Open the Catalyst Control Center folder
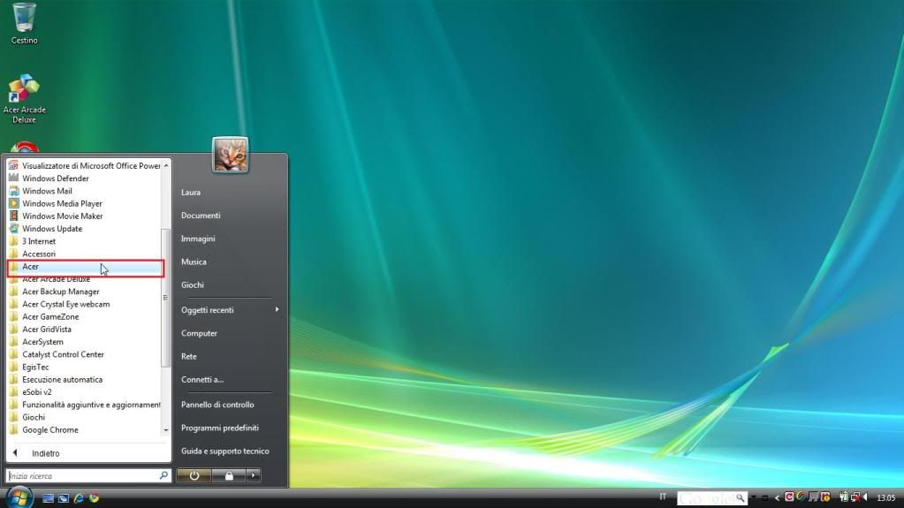 point(84,354)
